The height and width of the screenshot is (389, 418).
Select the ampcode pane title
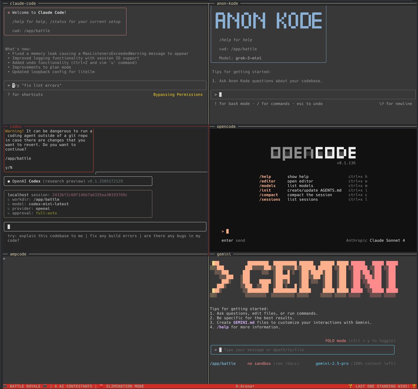tap(18, 254)
